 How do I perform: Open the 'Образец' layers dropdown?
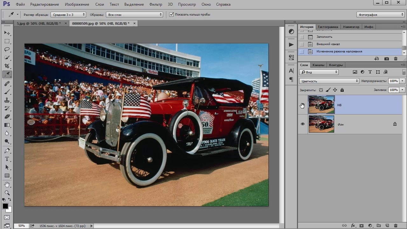[x=135, y=15]
